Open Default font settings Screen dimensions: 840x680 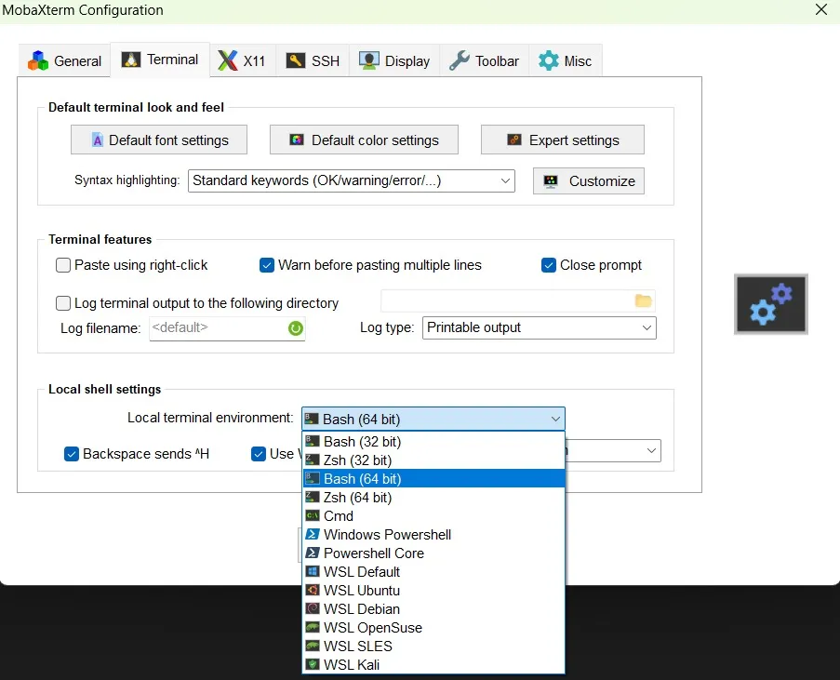[158, 139]
